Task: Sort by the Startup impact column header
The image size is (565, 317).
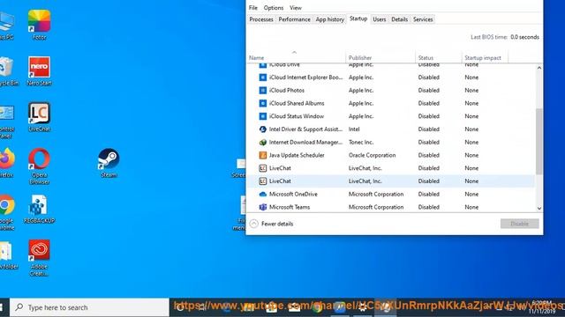Action: click(x=485, y=57)
